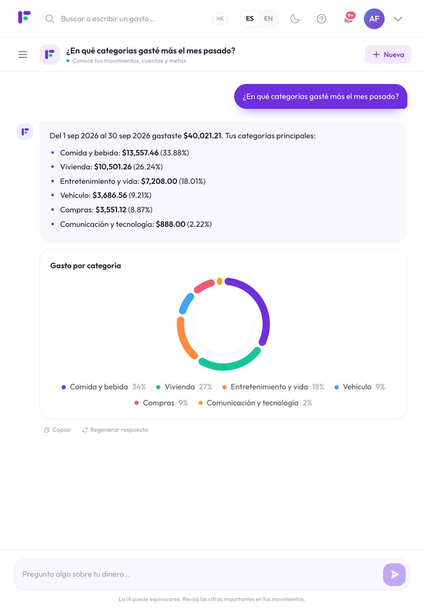Click Regenerar respuesta

(115, 430)
